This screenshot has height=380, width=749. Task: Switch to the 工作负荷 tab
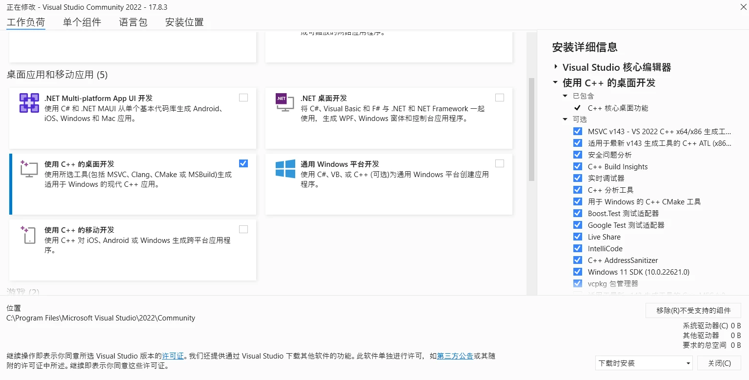click(x=26, y=22)
